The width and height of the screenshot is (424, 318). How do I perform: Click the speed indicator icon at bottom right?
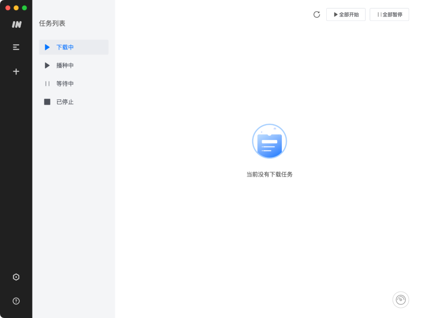tap(400, 300)
